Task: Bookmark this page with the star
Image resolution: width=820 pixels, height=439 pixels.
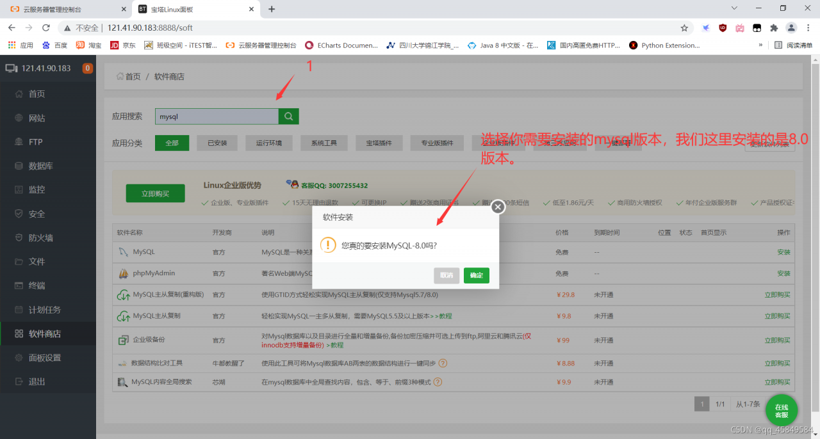Action: 684,28
